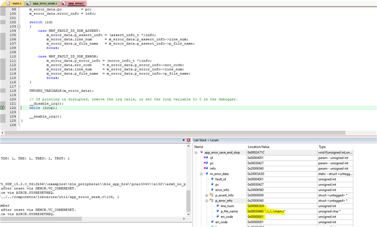
Task: Switch to the main.c tab
Action: [x=14, y=4]
